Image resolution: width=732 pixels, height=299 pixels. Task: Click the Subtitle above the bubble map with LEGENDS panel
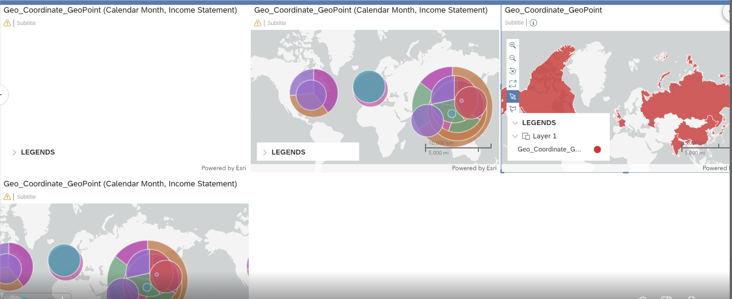pyautogui.click(x=277, y=23)
